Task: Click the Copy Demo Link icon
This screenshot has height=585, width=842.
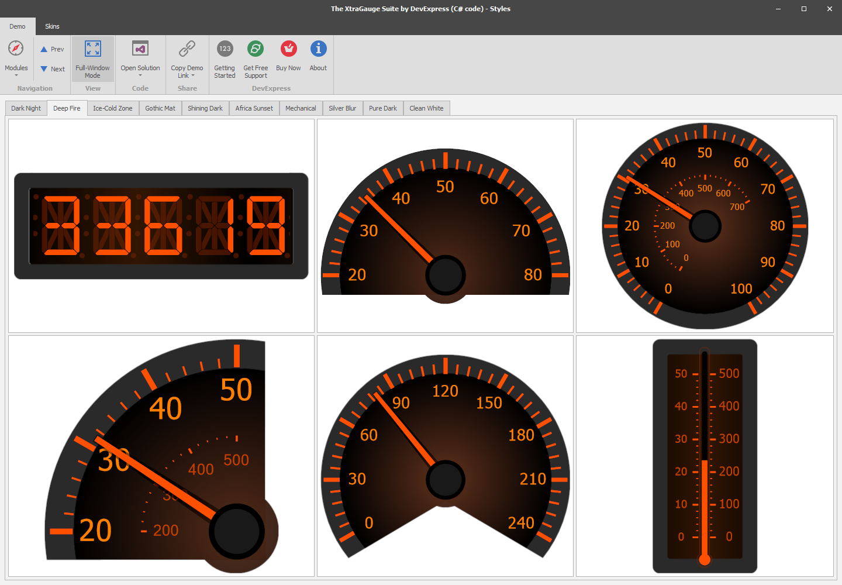Action: (187, 49)
